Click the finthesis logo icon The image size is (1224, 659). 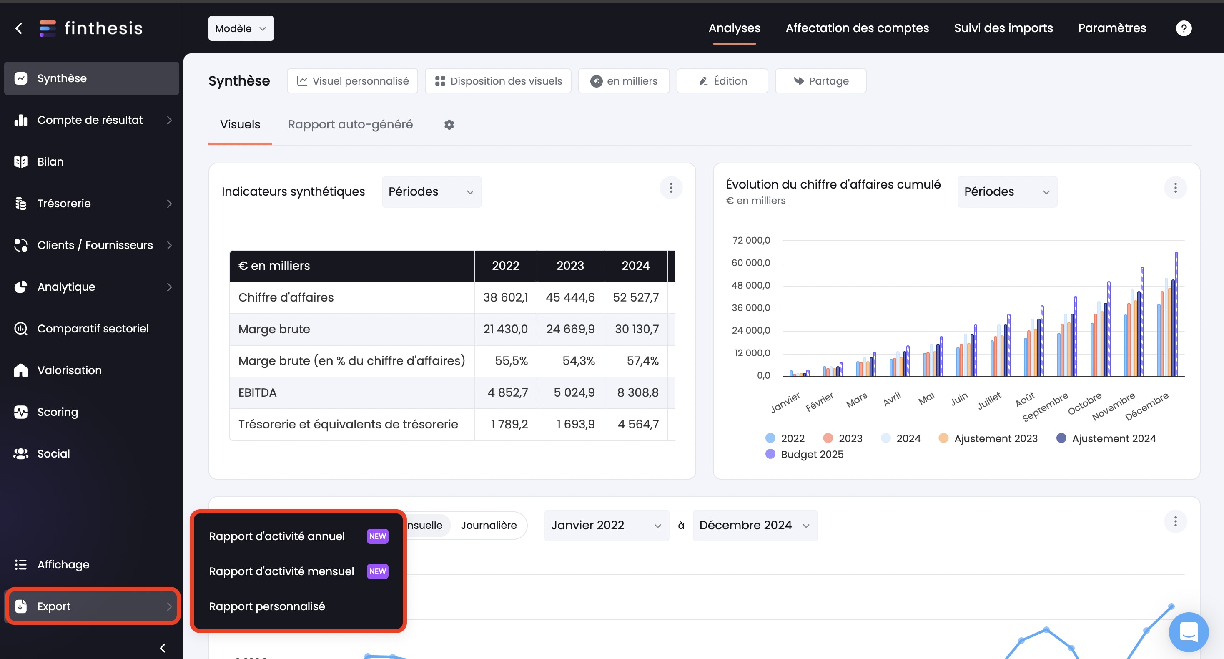(x=48, y=28)
